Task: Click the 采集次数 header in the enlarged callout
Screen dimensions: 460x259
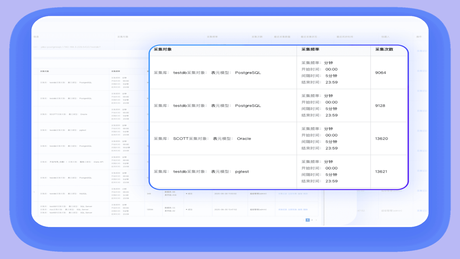Action: point(384,49)
